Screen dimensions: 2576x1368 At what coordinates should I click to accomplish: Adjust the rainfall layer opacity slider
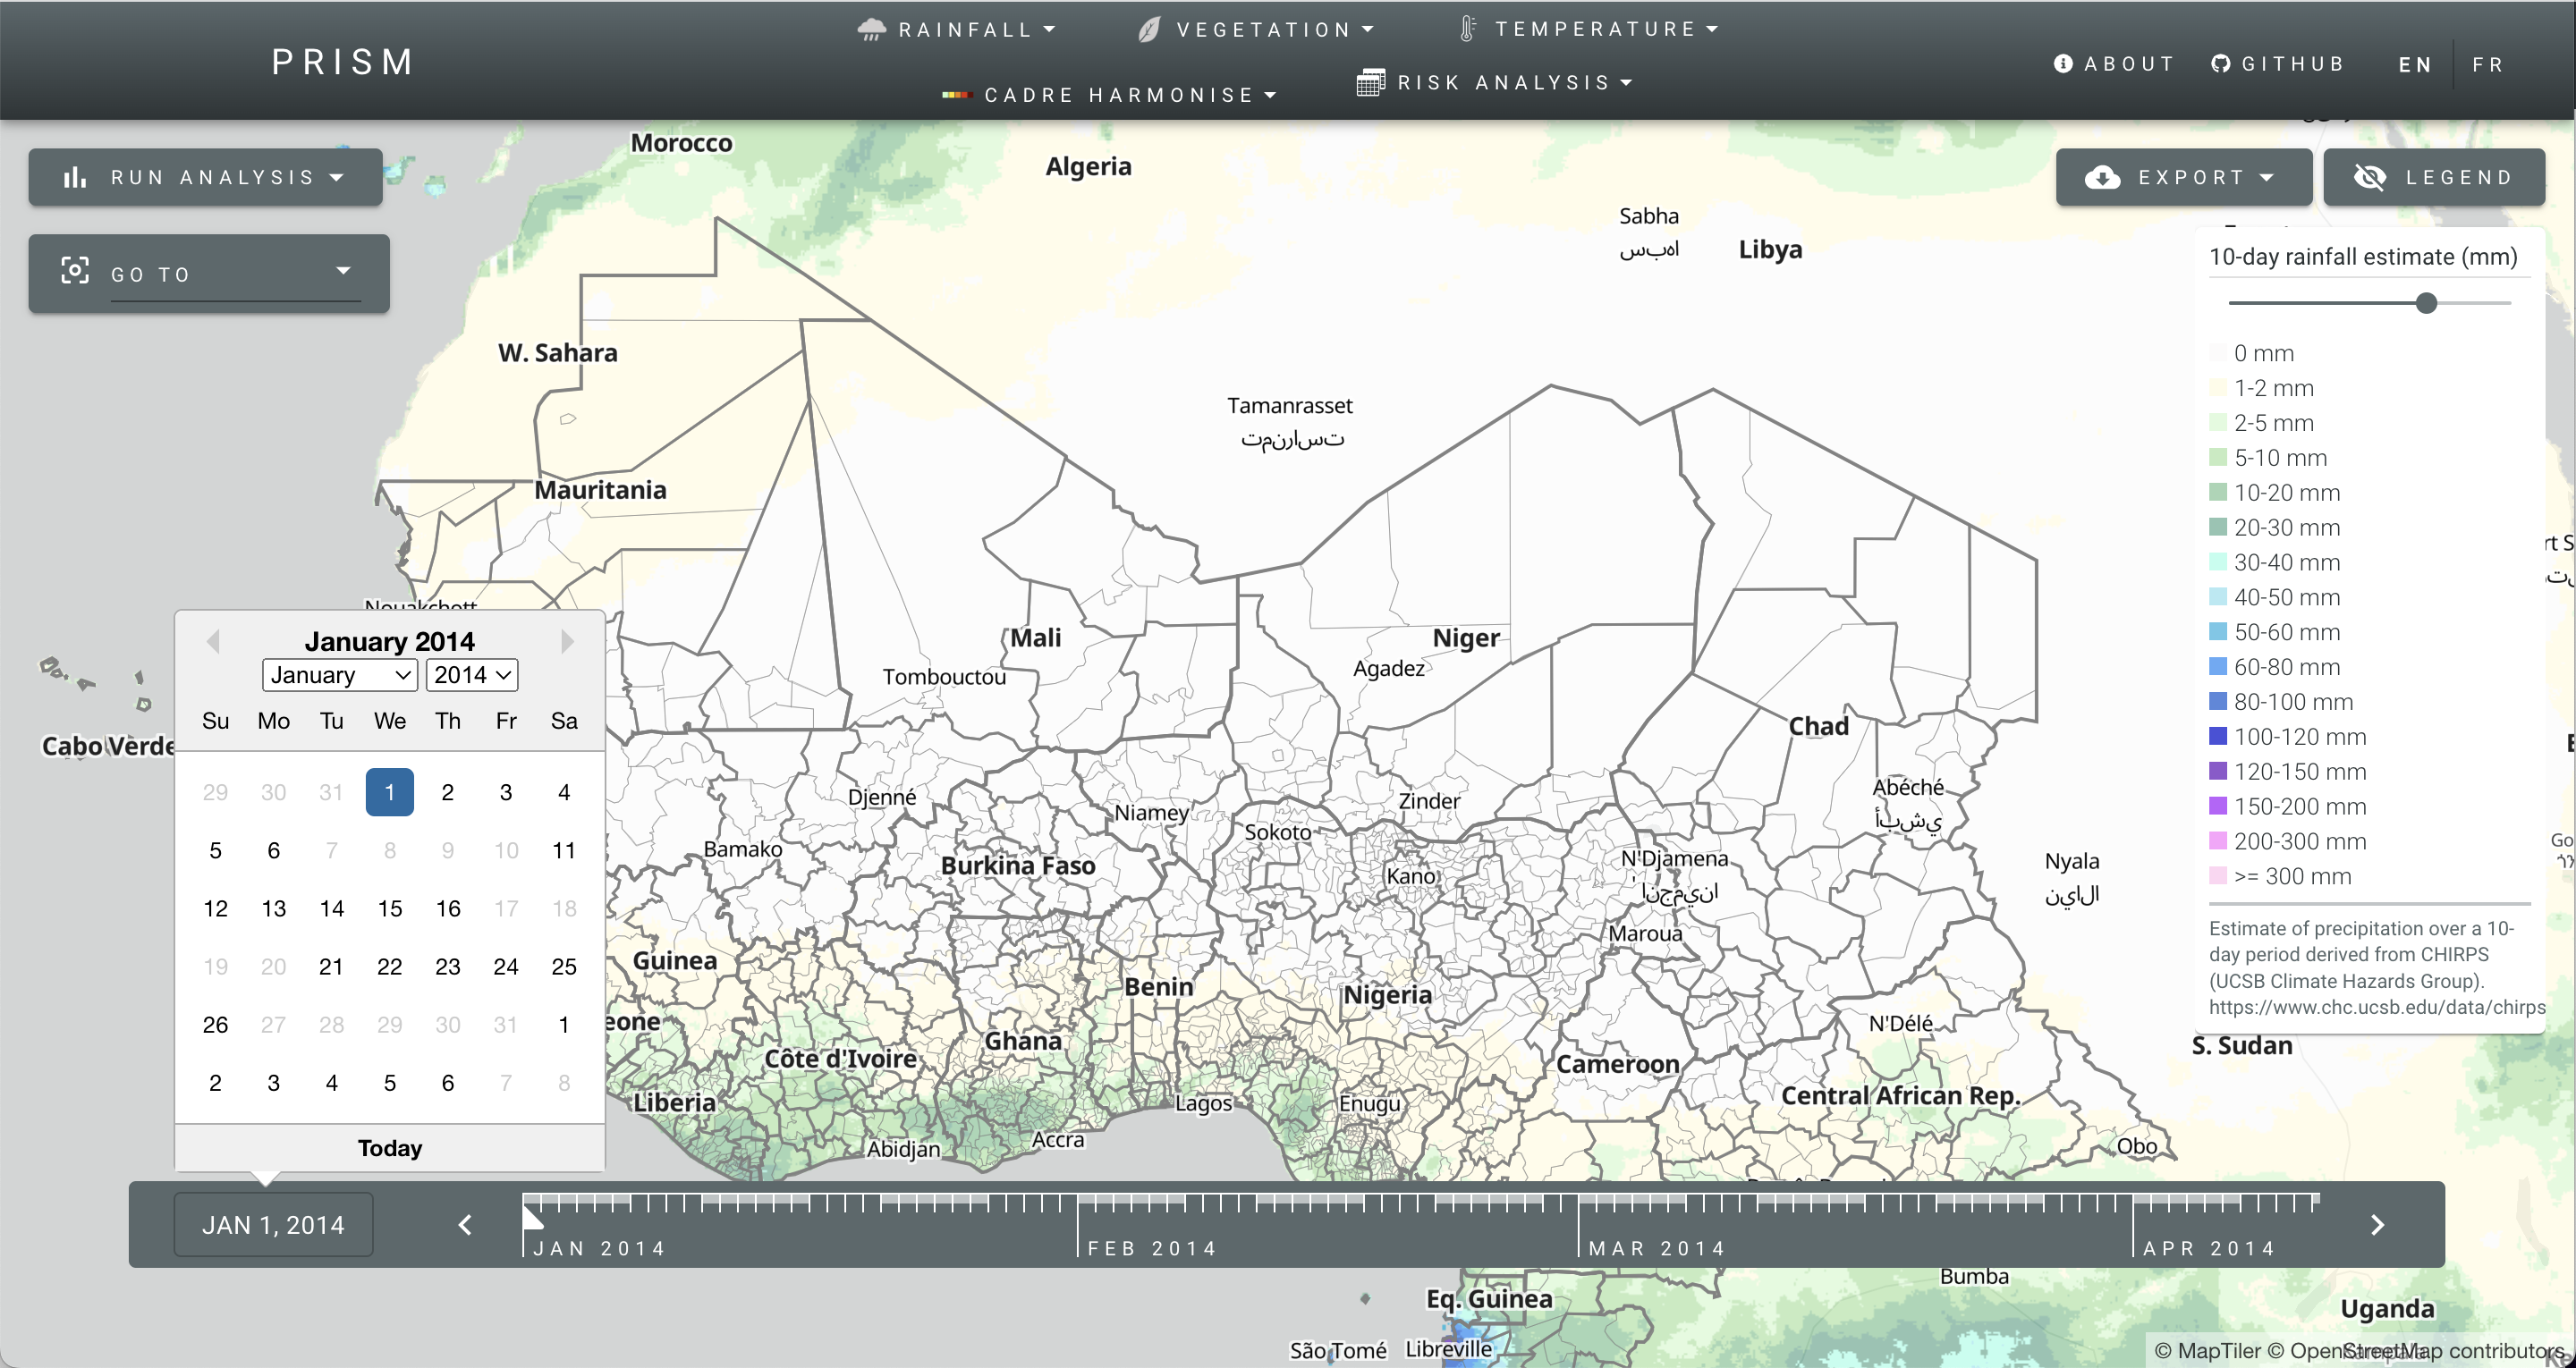coord(2426,303)
